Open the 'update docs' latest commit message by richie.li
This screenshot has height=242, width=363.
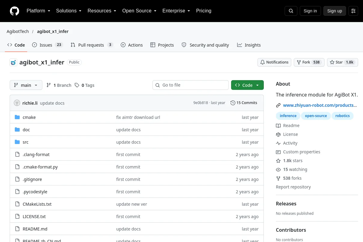(52, 103)
